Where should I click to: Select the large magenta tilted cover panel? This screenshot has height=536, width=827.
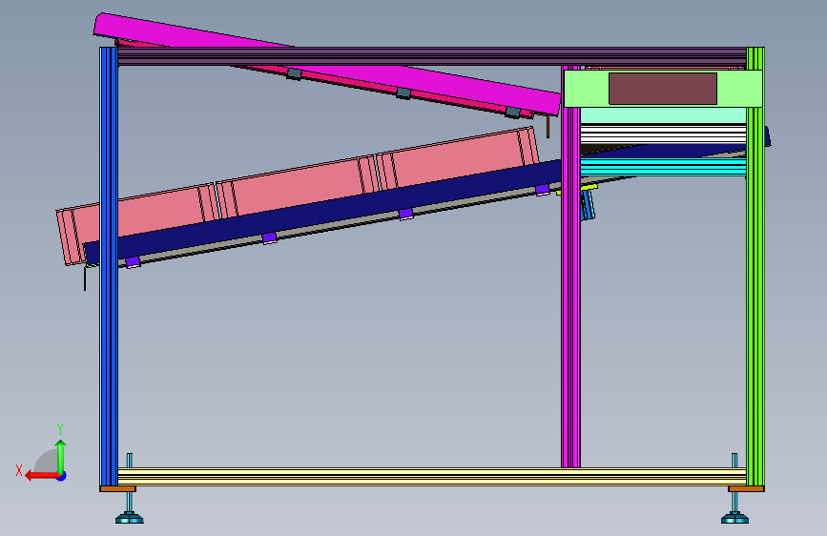(327, 63)
